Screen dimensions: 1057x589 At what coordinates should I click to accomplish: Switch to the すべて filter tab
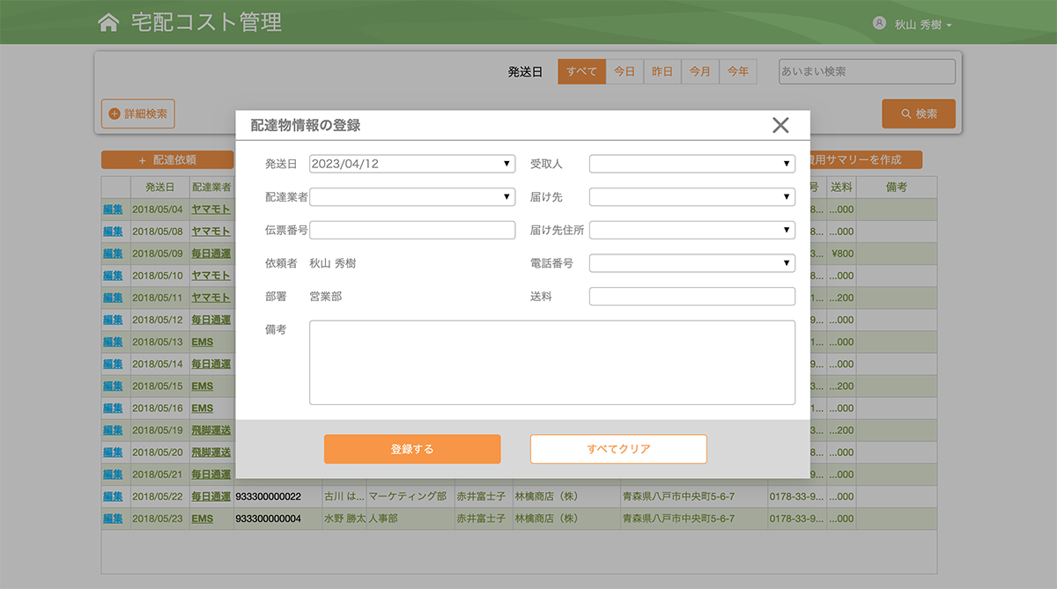tap(581, 71)
